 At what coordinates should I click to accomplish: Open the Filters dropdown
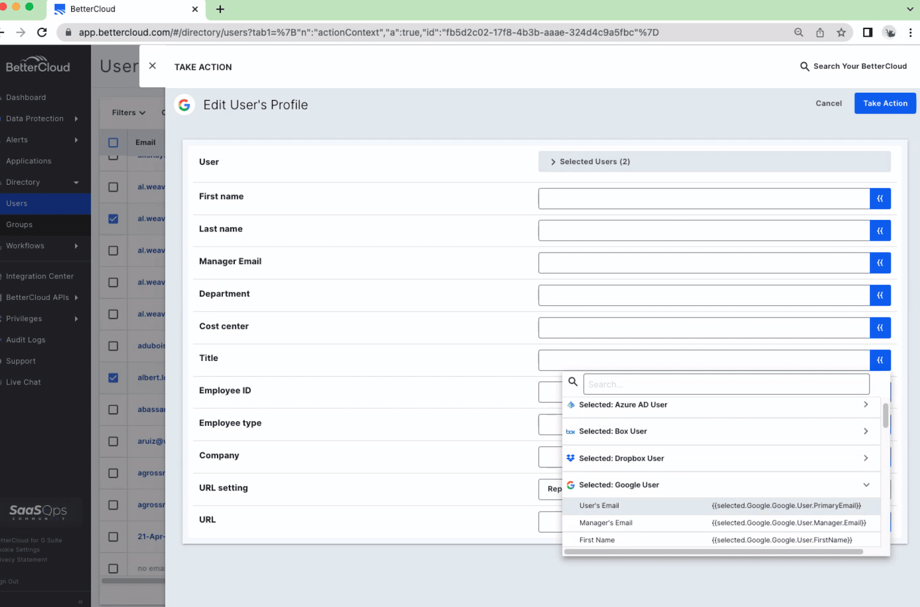[x=128, y=113]
